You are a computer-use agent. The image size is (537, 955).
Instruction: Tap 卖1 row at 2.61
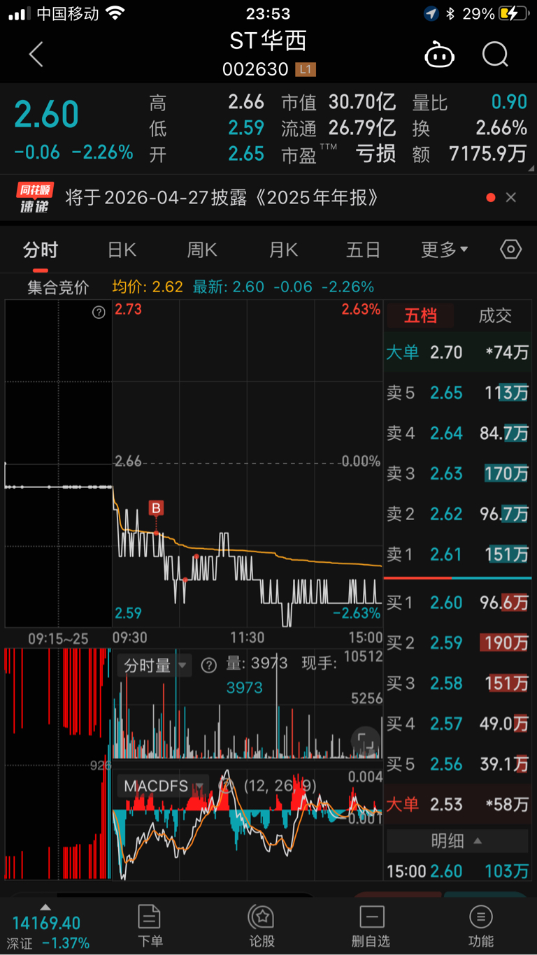click(x=457, y=555)
